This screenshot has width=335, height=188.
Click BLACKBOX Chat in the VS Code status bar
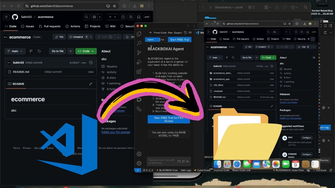[x=167, y=170]
